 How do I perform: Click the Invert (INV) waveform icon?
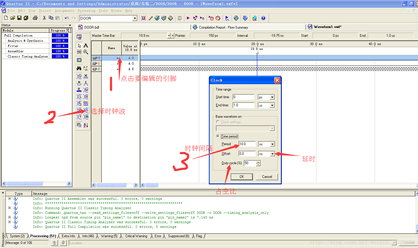[x=86, y=103]
